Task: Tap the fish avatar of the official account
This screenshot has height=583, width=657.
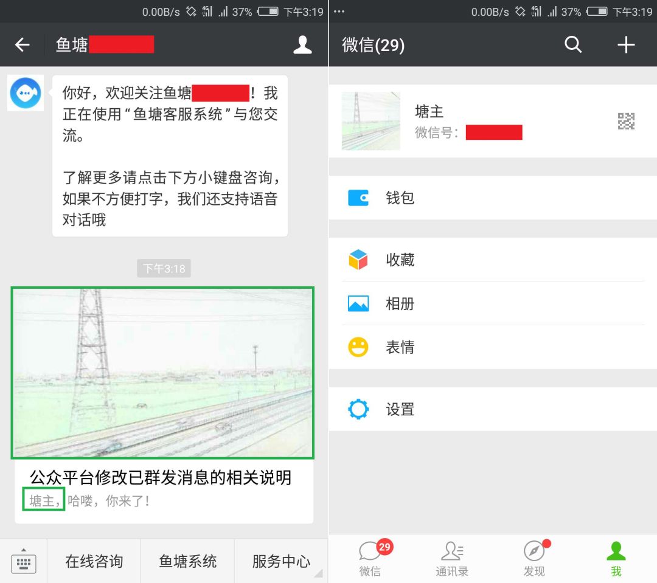Action: click(26, 93)
